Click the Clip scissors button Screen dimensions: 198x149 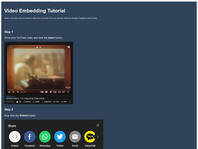[x=56, y=102]
